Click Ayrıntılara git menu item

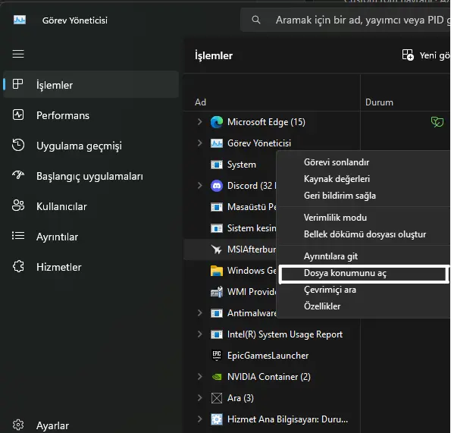[364, 256]
